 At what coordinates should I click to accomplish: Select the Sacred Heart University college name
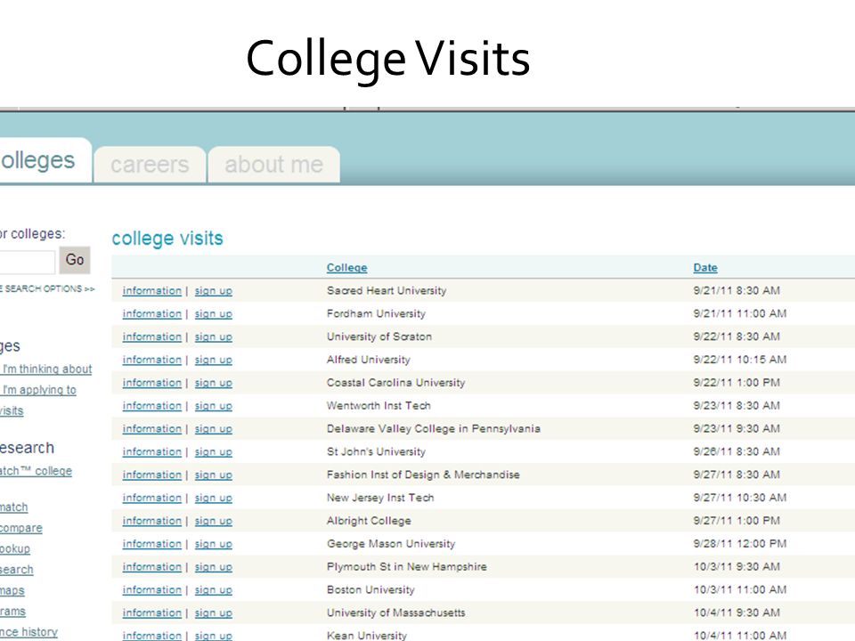(387, 290)
